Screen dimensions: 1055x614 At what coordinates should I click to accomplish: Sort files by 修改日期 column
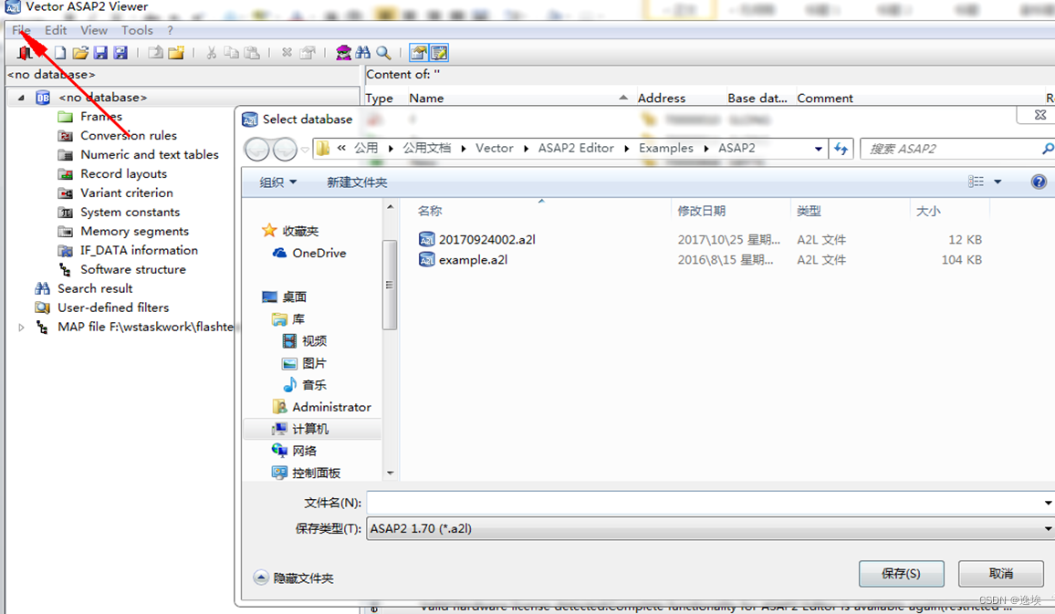point(701,211)
